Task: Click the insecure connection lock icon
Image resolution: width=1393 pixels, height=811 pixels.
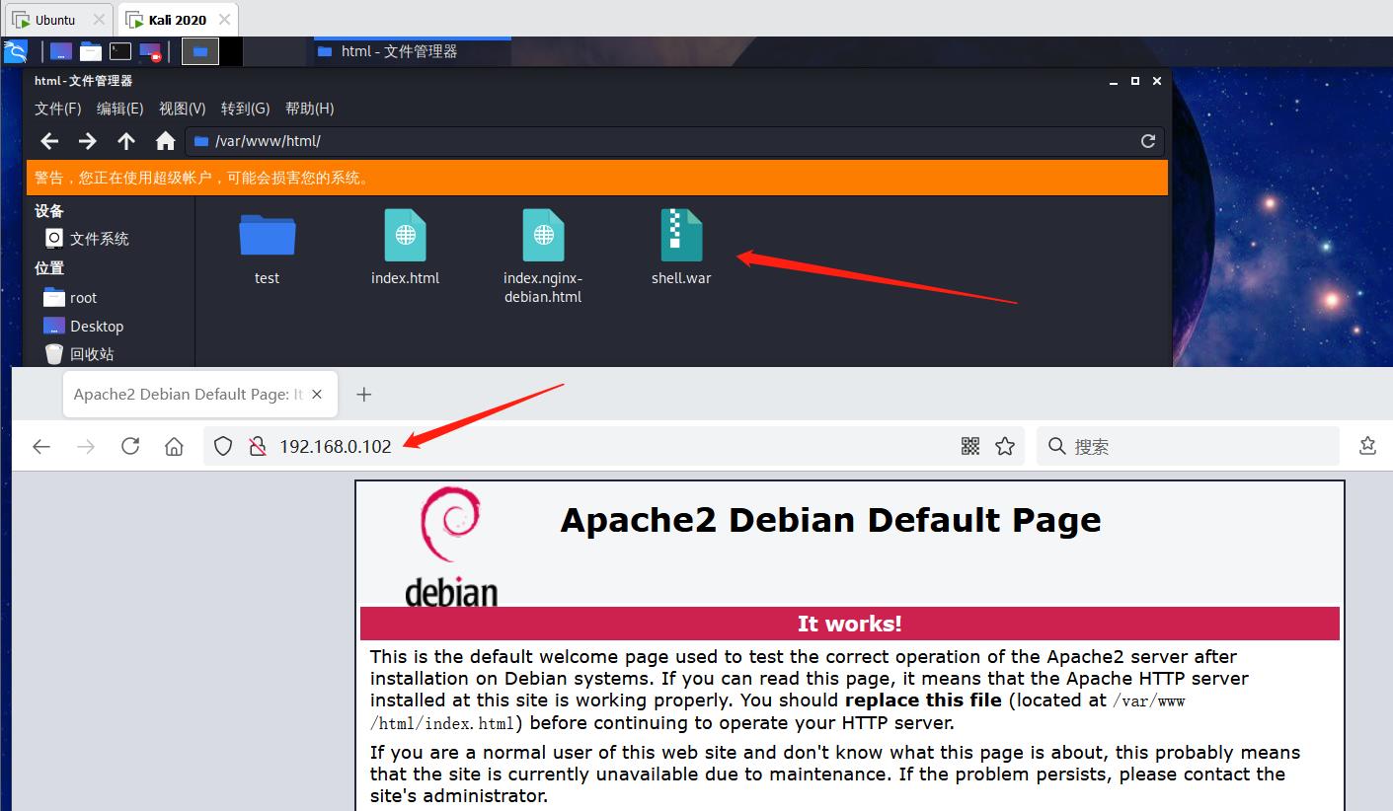Action: click(x=257, y=447)
